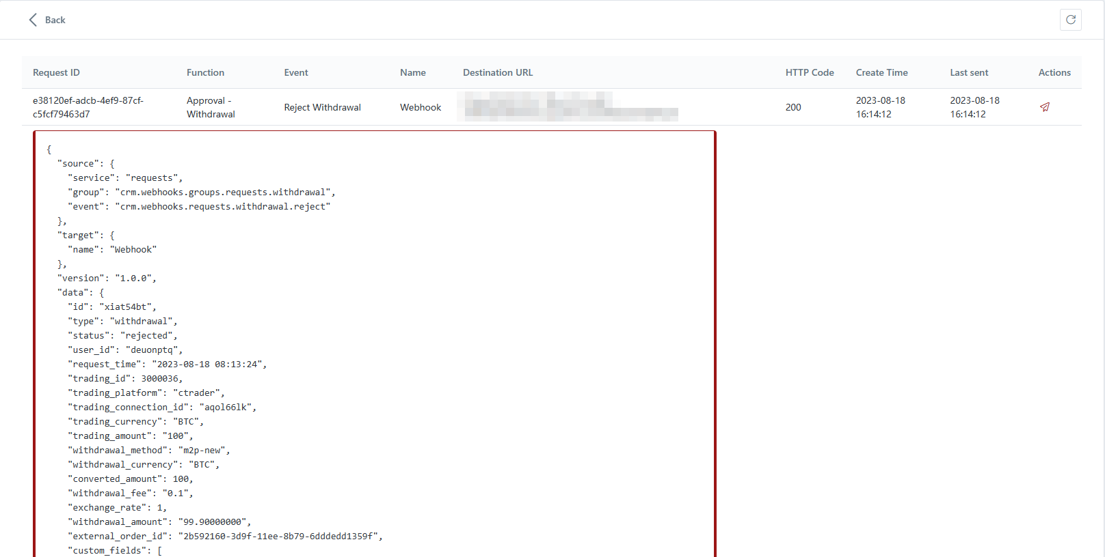Screen dimensions: 1105x557
Task: Click inside the JSON payload panel
Action: click(x=374, y=341)
